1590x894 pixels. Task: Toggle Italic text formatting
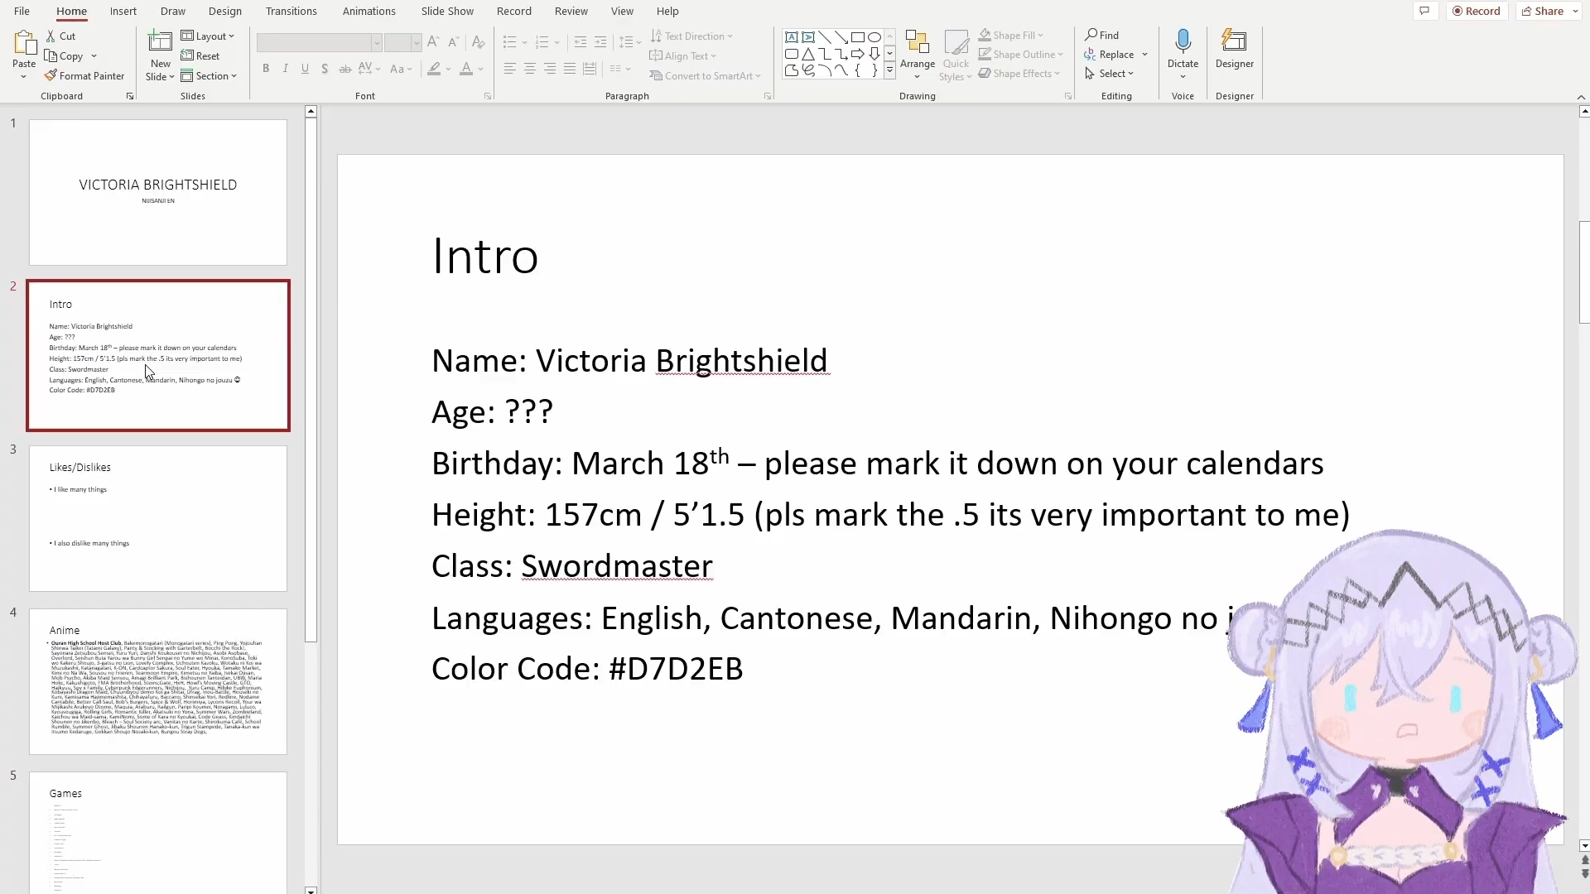click(286, 69)
